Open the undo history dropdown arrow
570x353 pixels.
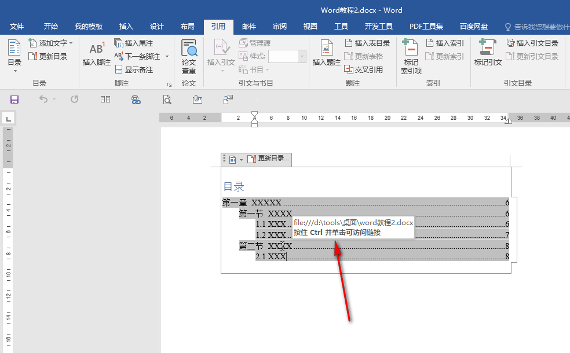coord(54,99)
